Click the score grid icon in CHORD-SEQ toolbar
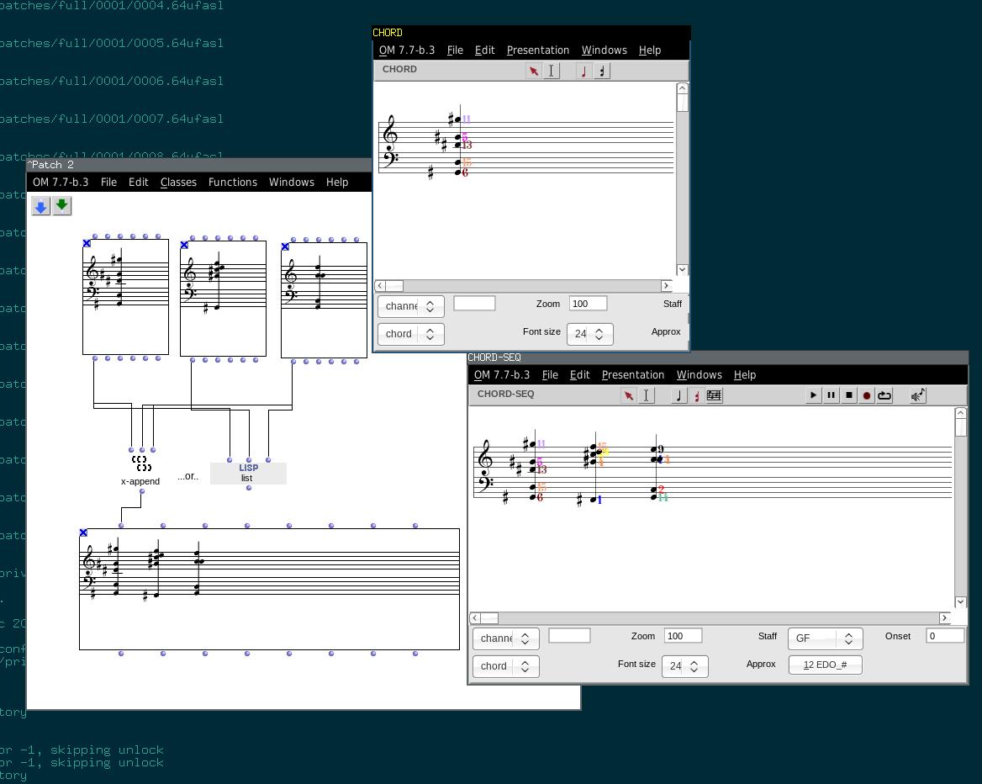The image size is (982, 784). (714, 395)
